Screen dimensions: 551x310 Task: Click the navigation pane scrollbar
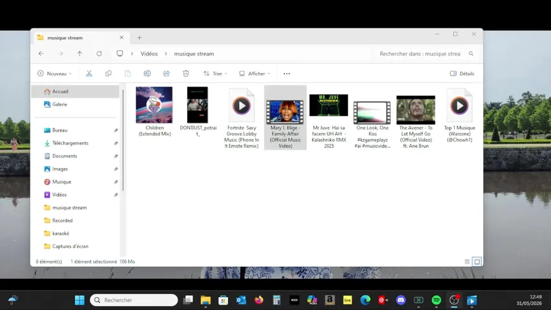[123, 141]
